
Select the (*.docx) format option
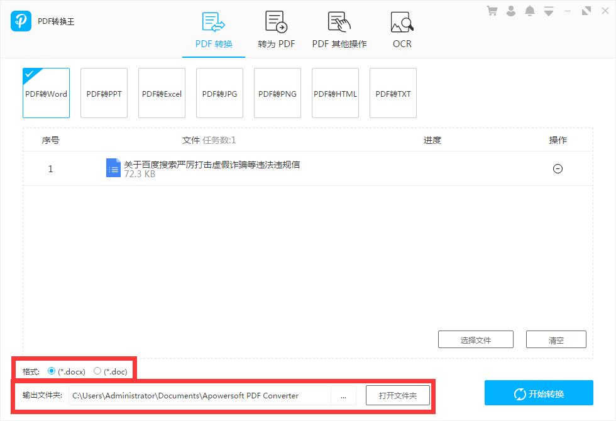52,371
